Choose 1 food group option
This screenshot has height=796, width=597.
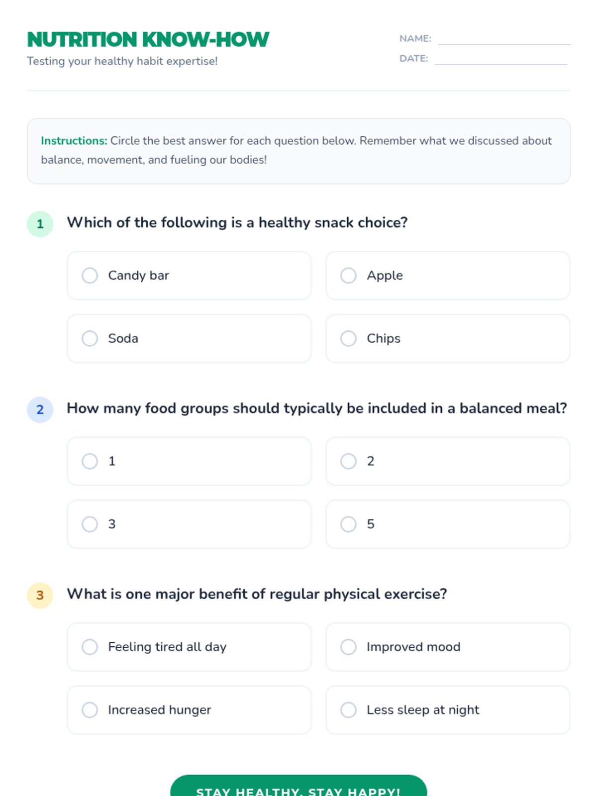pyautogui.click(x=90, y=461)
